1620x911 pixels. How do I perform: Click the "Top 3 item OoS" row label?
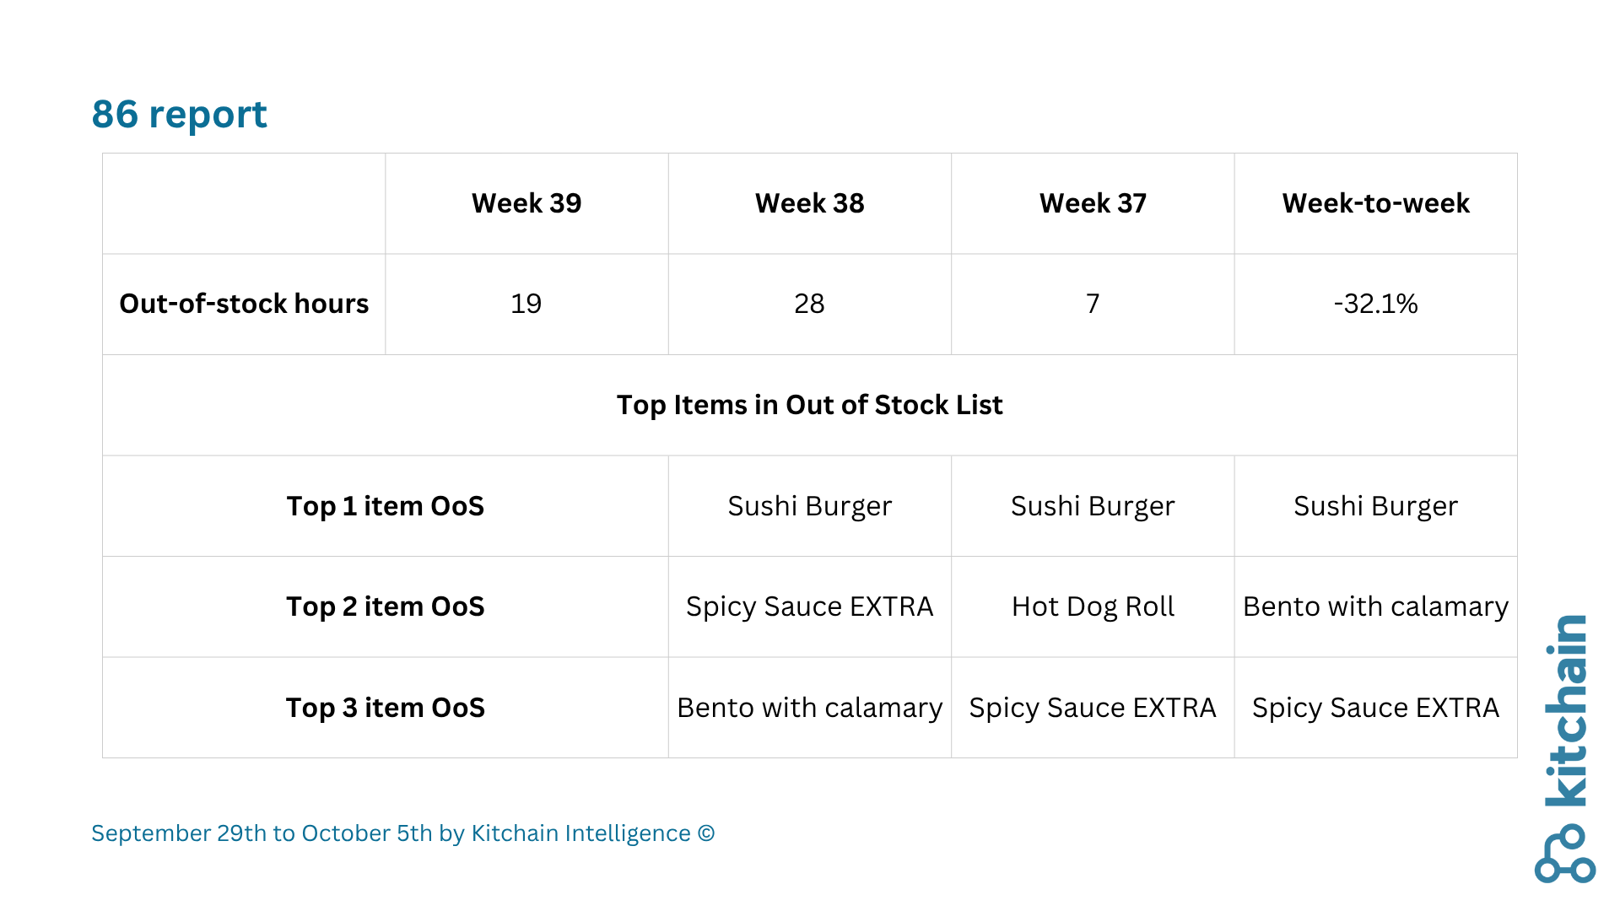point(385,708)
